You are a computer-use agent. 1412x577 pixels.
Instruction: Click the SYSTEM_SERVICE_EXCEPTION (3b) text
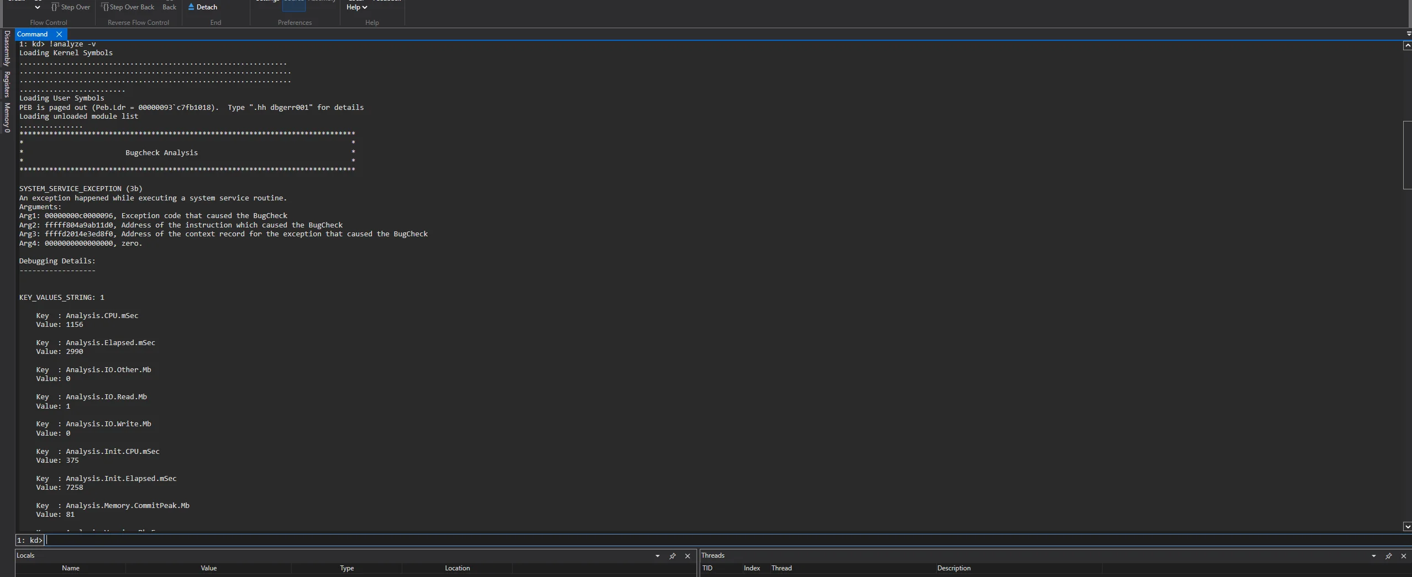coord(81,189)
